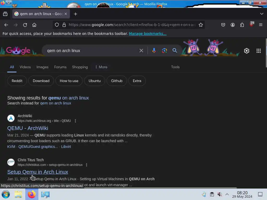267x200 pixels.
Task: Unmute the tray volume icon
Action: click(220, 194)
